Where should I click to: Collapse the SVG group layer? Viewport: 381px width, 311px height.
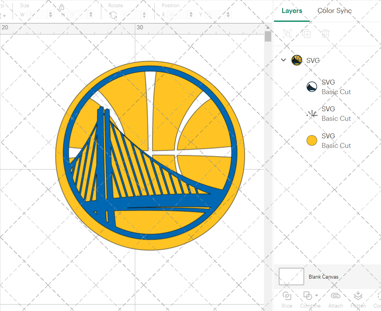pyautogui.click(x=283, y=60)
